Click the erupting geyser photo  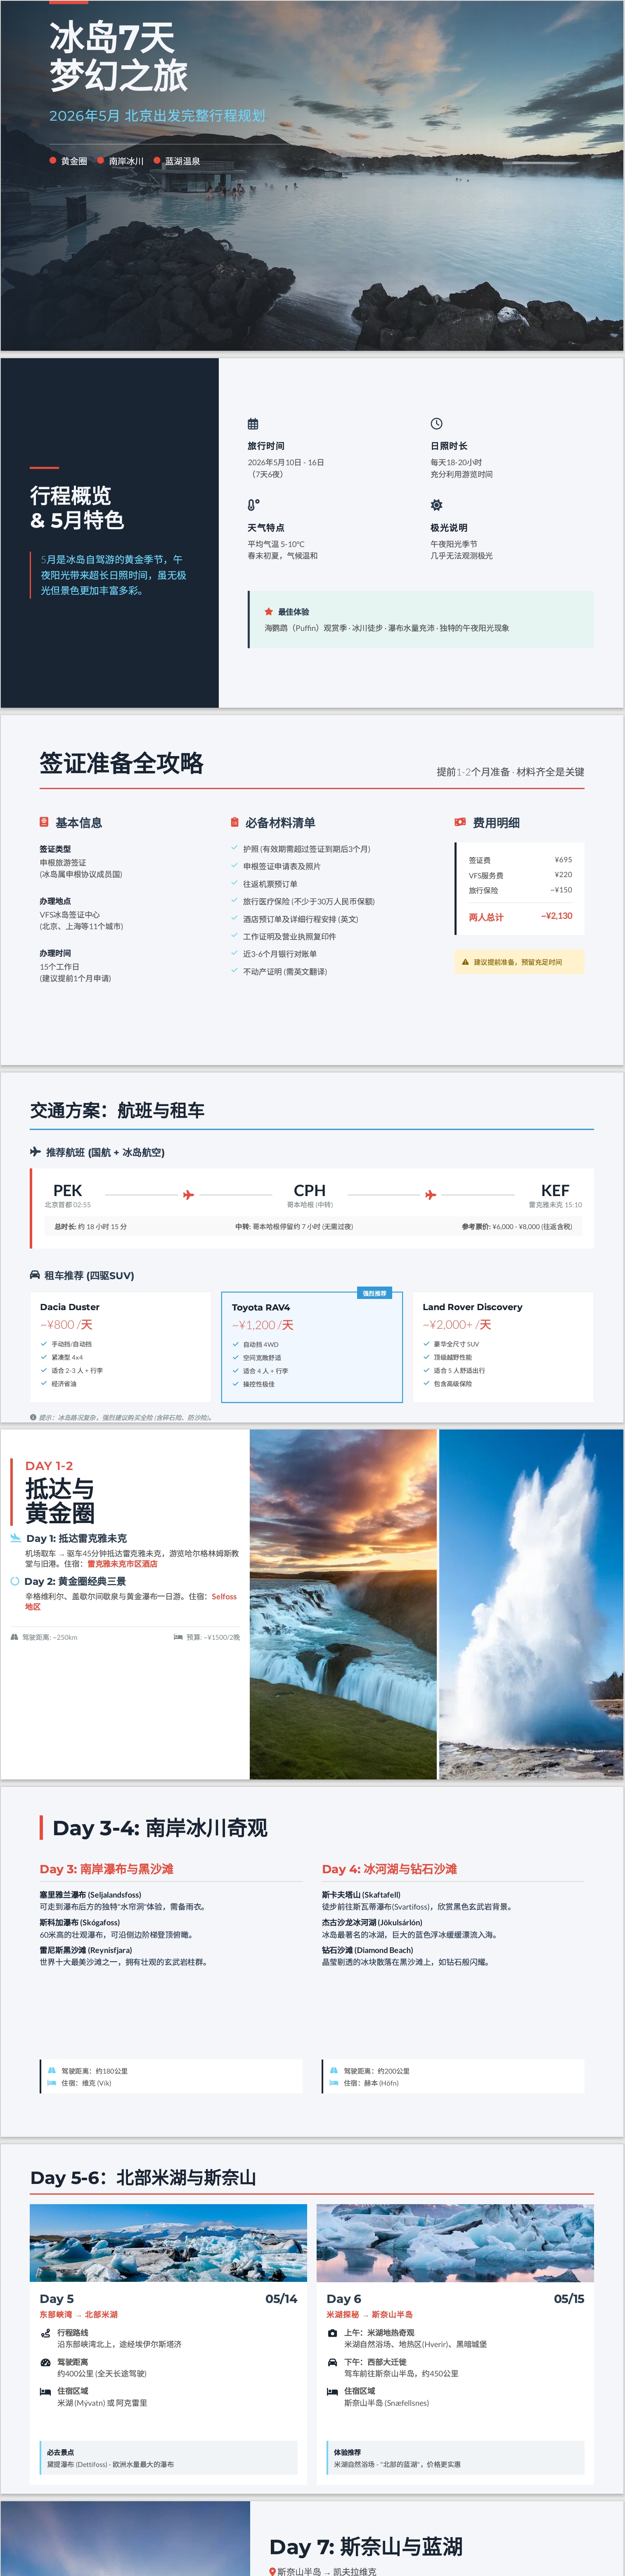(531, 1604)
